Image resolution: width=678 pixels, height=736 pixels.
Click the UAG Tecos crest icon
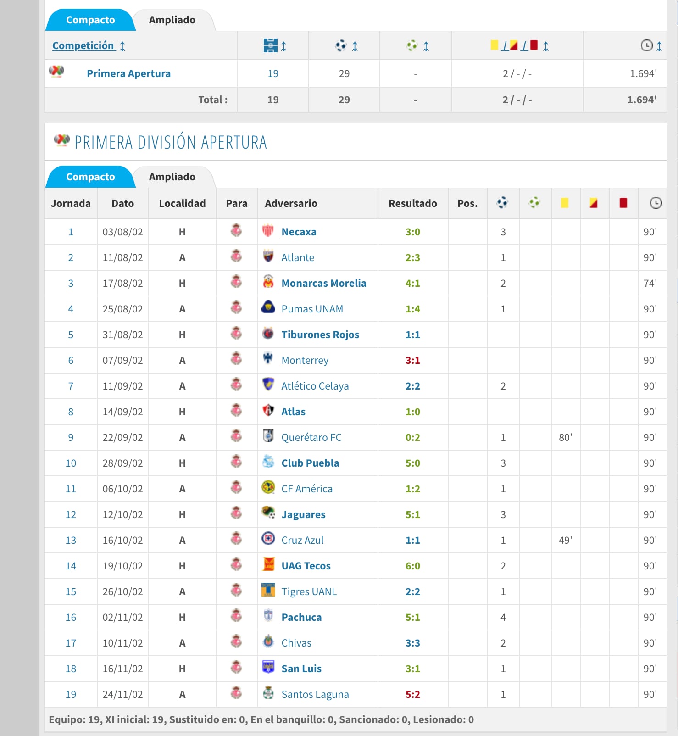click(x=268, y=564)
